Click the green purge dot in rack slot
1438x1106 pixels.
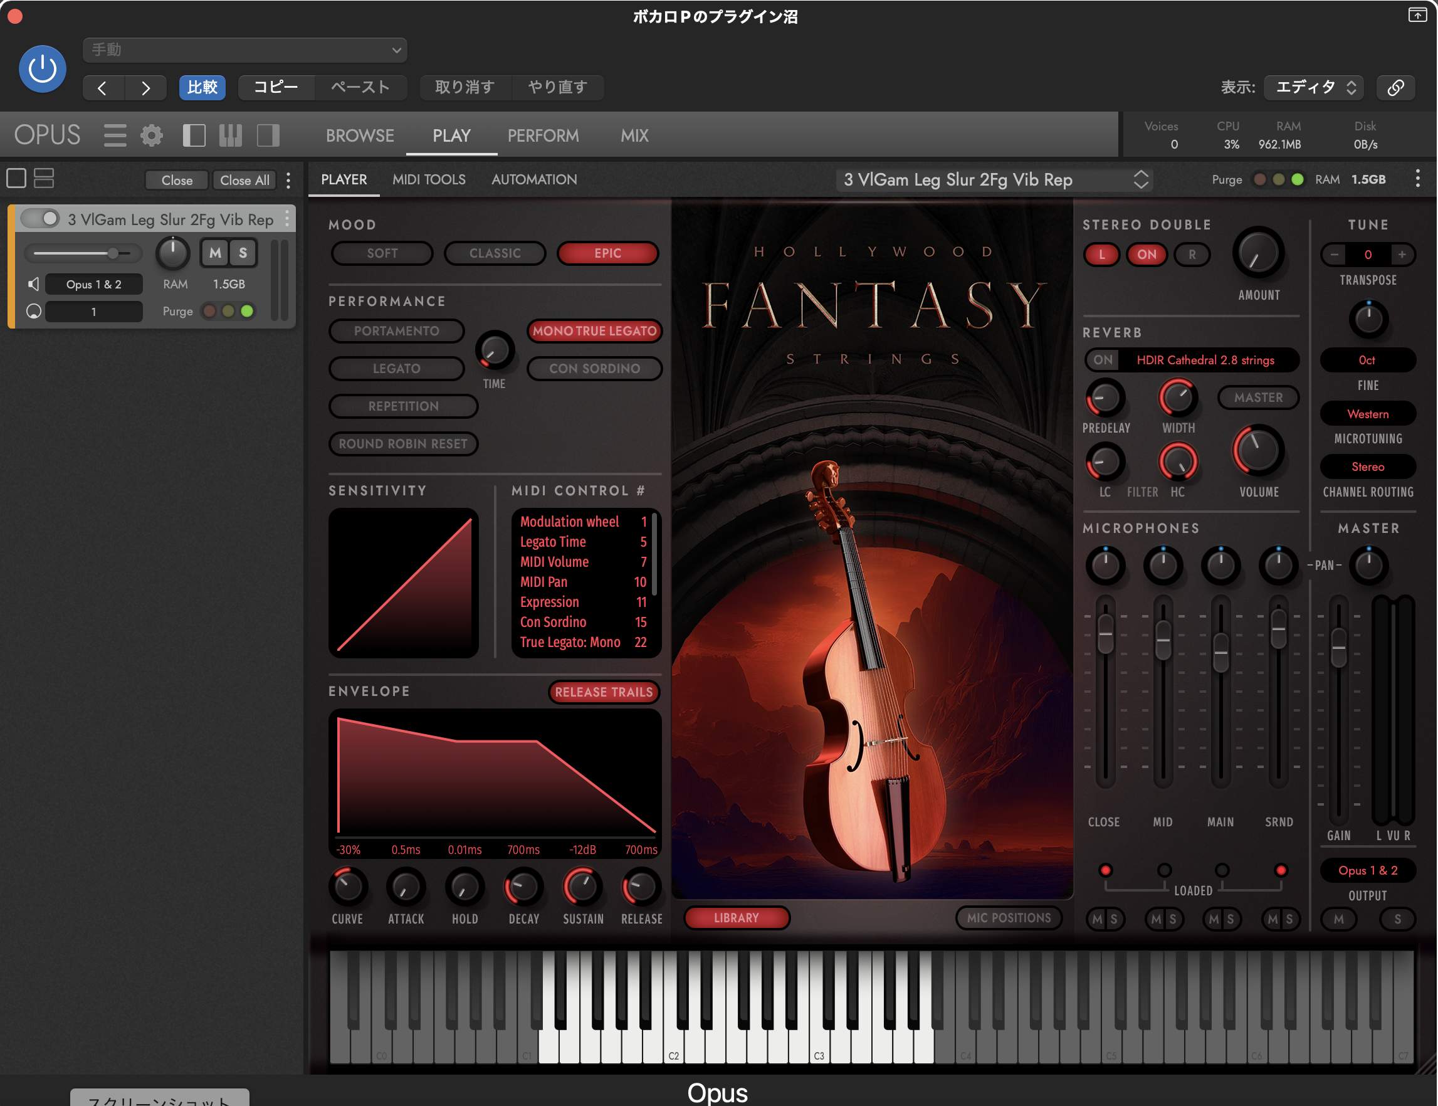click(247, 312)
